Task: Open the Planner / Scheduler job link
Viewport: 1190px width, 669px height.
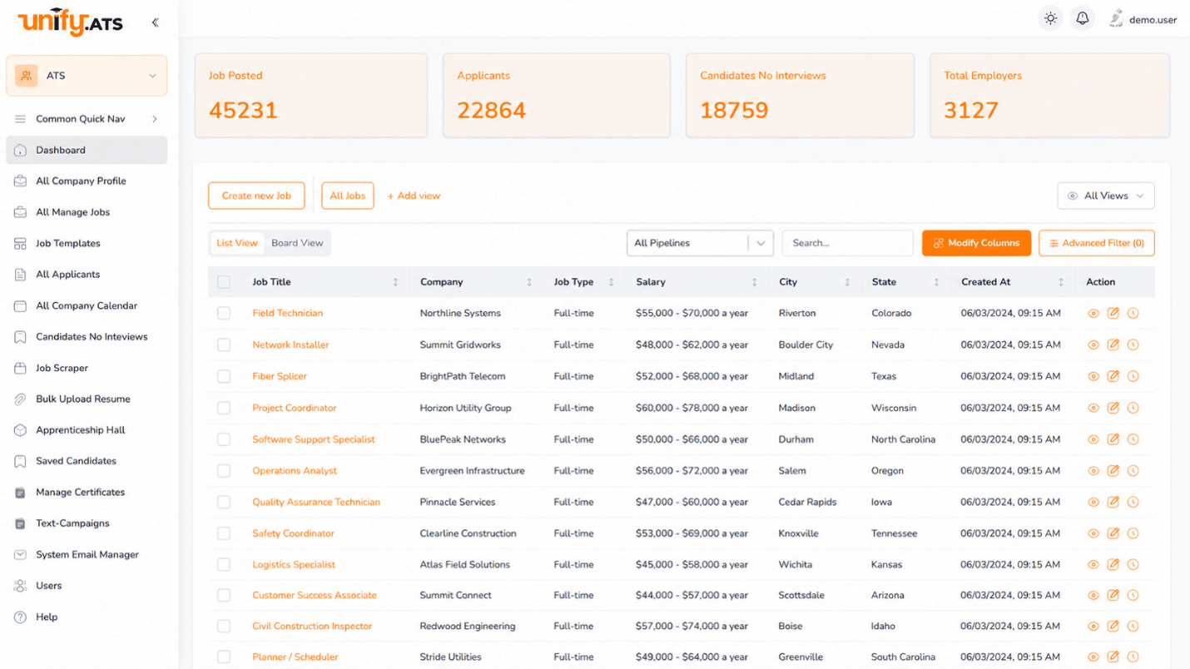Action: click(295, 657)
